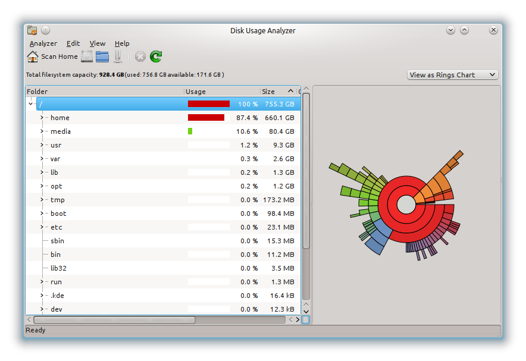Click the application icon in the title bar

click(x=32, y=30)
